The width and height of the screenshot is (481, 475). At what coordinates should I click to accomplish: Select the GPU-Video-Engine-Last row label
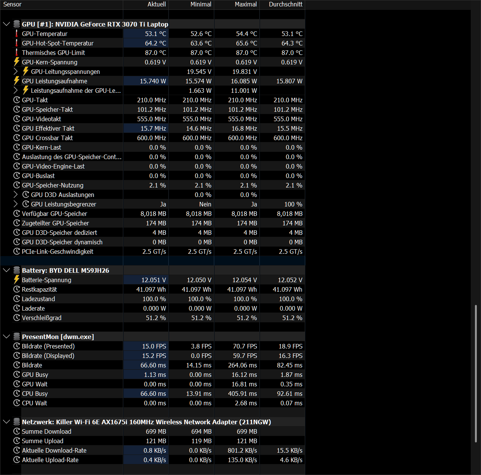click(53, 166)
